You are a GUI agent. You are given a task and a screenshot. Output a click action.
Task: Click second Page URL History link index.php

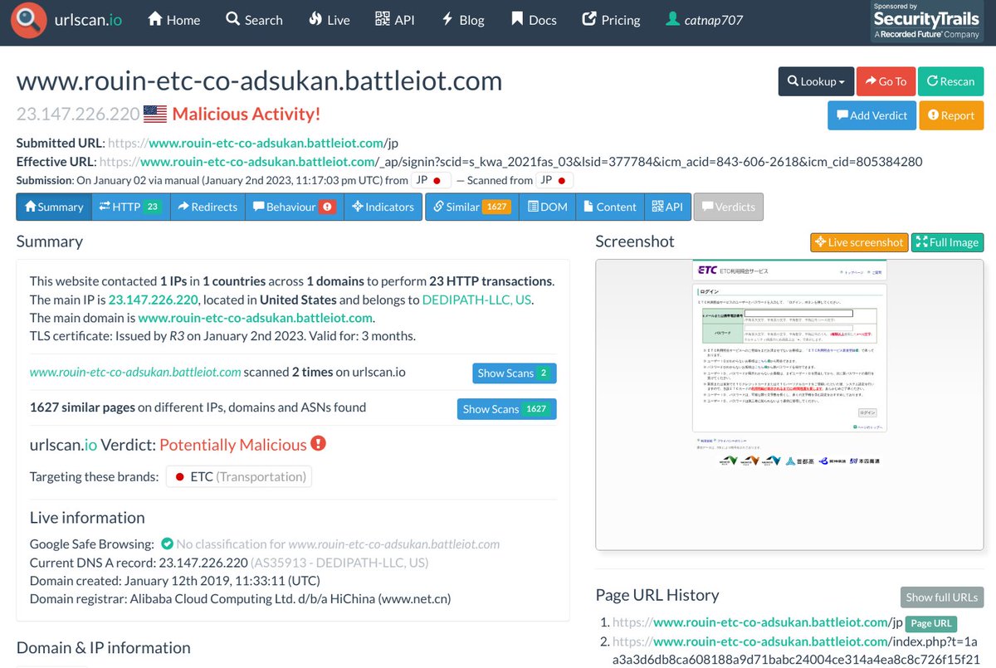pyautogui.click(x=796, y=650)
